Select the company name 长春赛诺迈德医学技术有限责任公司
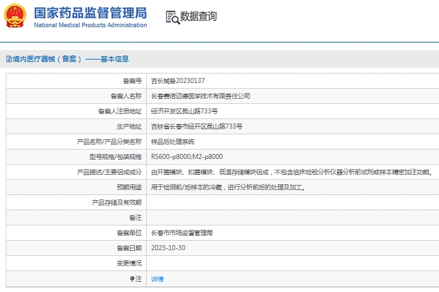The image size is (439, 292). pyautogui.click(x=201, y=96)
